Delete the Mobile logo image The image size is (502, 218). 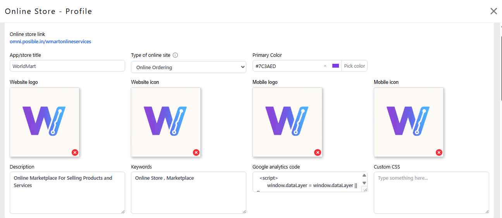point(318,153)
